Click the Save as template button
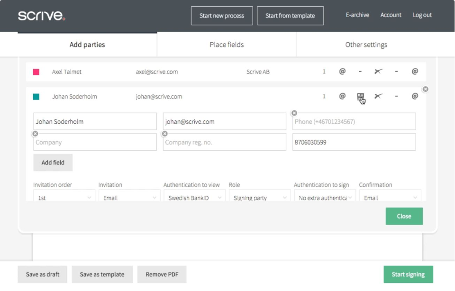 (x=102, y=274)
